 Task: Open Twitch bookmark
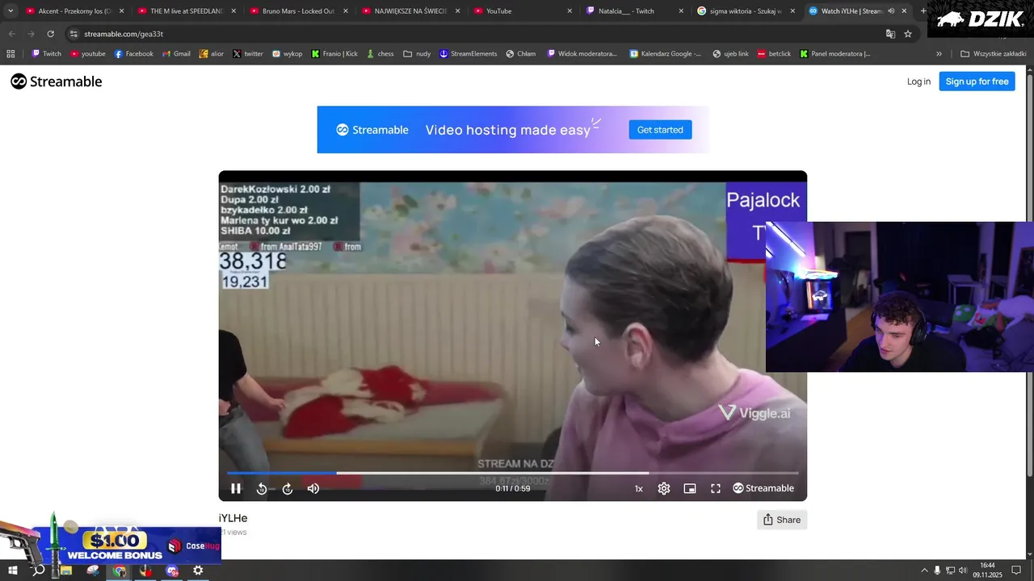[46, 54]
